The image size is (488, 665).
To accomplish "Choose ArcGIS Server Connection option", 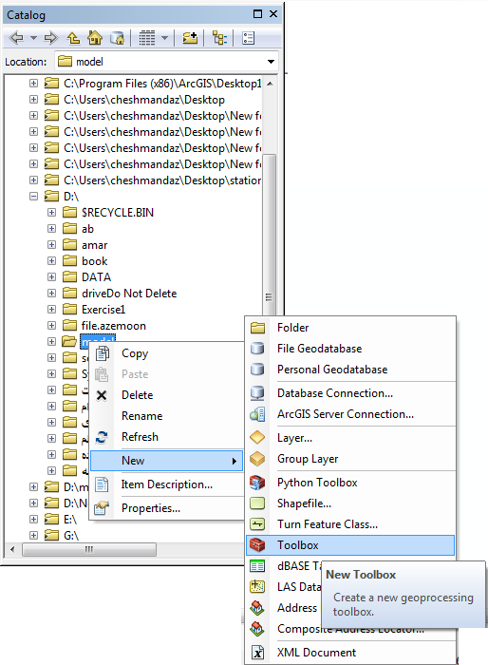I will point(350,414).
